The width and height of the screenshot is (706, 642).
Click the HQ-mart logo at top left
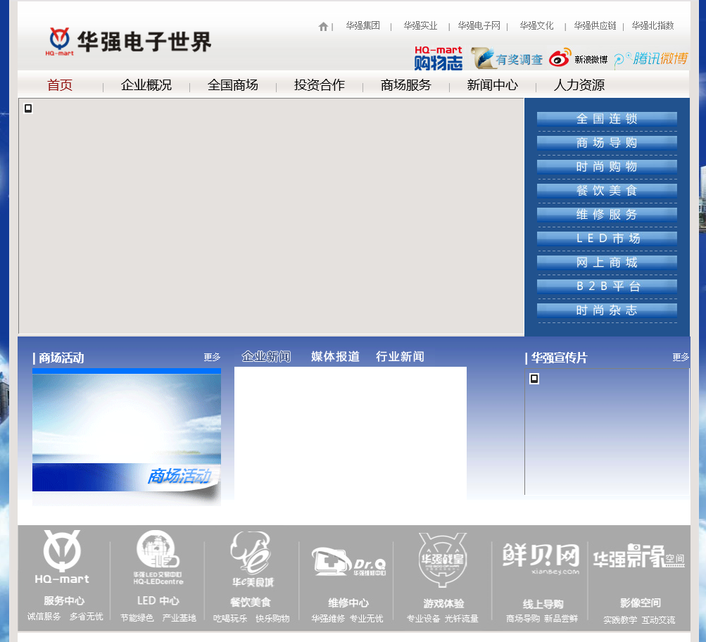coord(59,42)
